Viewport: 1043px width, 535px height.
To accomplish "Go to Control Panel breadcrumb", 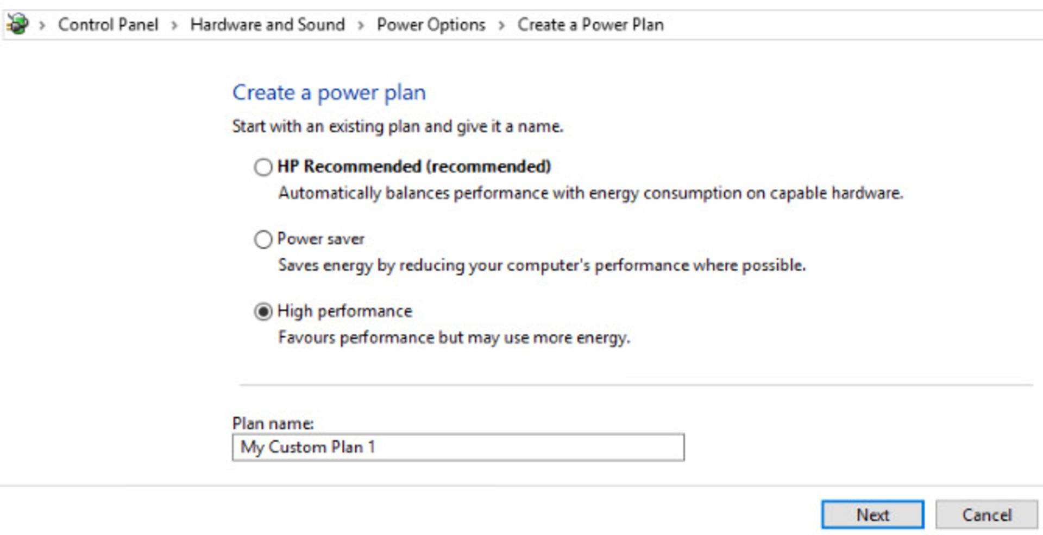I will [x=108, y=24].
